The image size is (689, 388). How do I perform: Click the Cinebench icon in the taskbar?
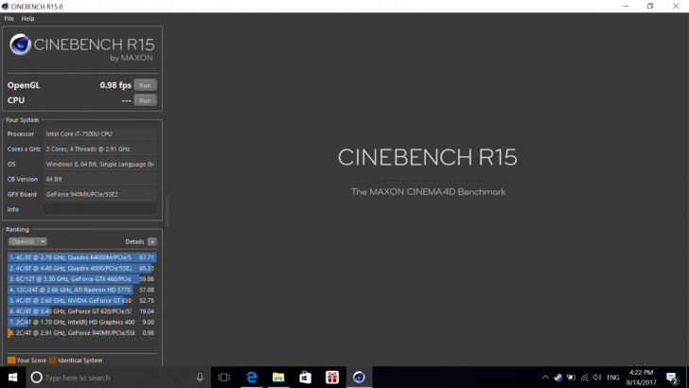click(359, 377)
